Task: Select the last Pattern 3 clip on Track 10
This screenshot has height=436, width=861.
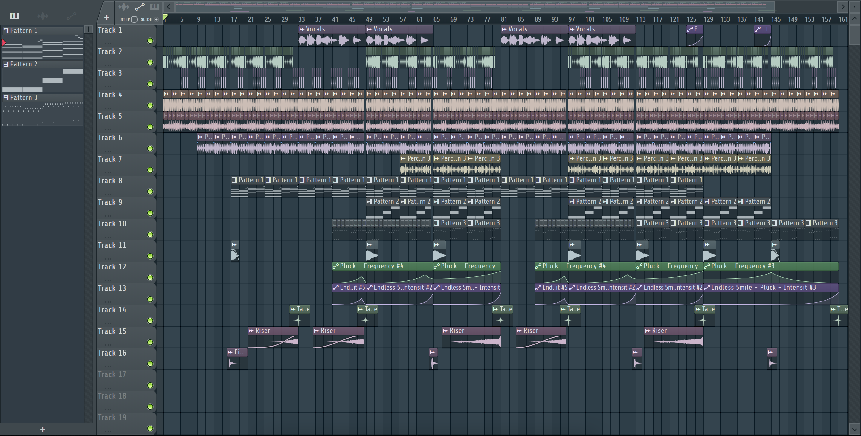Action: 822,230
